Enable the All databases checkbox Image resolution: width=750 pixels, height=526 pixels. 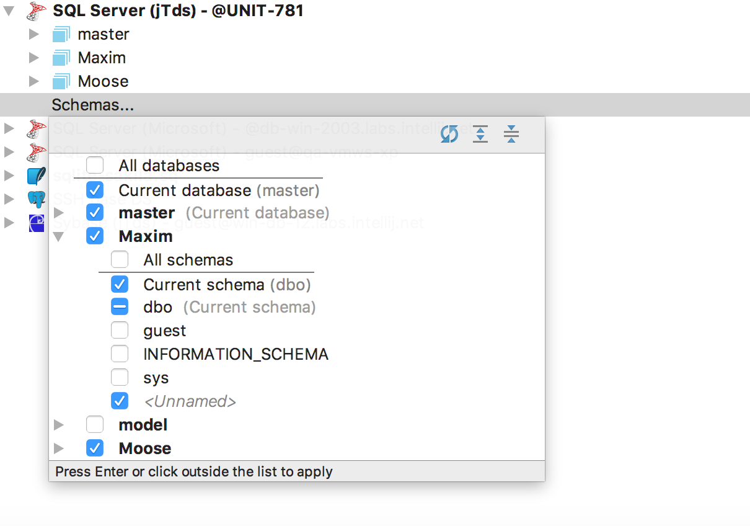click(95, 166)
